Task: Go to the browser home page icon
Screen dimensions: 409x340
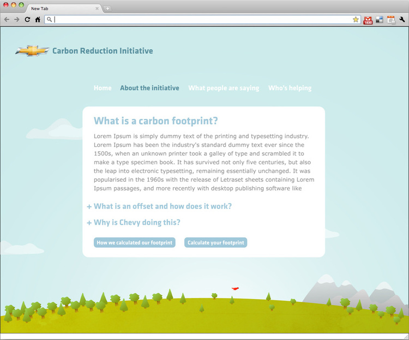Action: coord(38,20)
